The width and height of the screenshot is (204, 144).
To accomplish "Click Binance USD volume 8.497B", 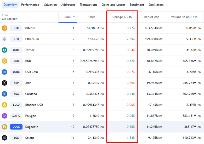I will pos(194,105).
